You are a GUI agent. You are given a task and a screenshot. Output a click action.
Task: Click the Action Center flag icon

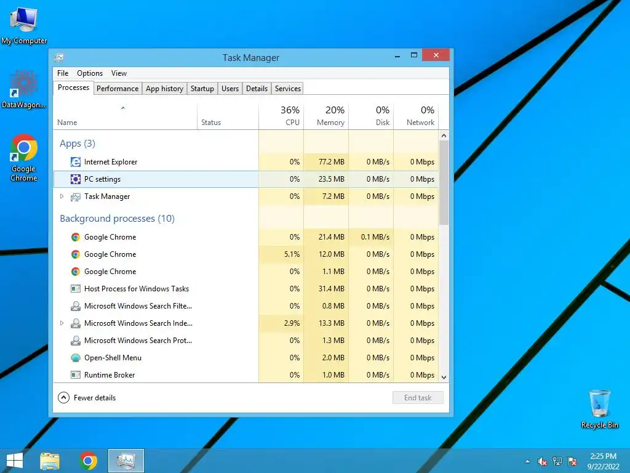[x=572, y=461]
